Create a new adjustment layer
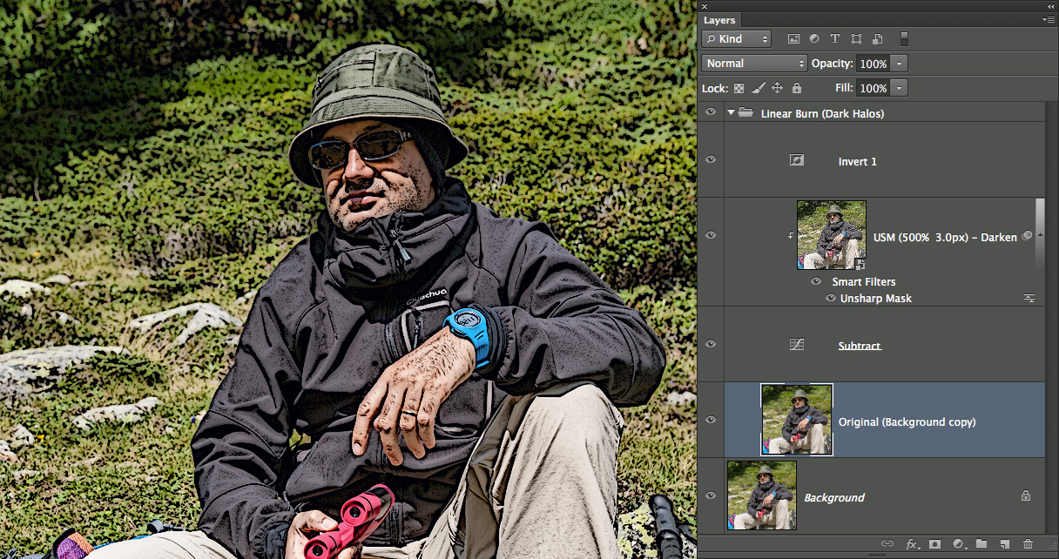This screenshot has height=559, width=1059. pyautogui.click(x=958, y=544)
